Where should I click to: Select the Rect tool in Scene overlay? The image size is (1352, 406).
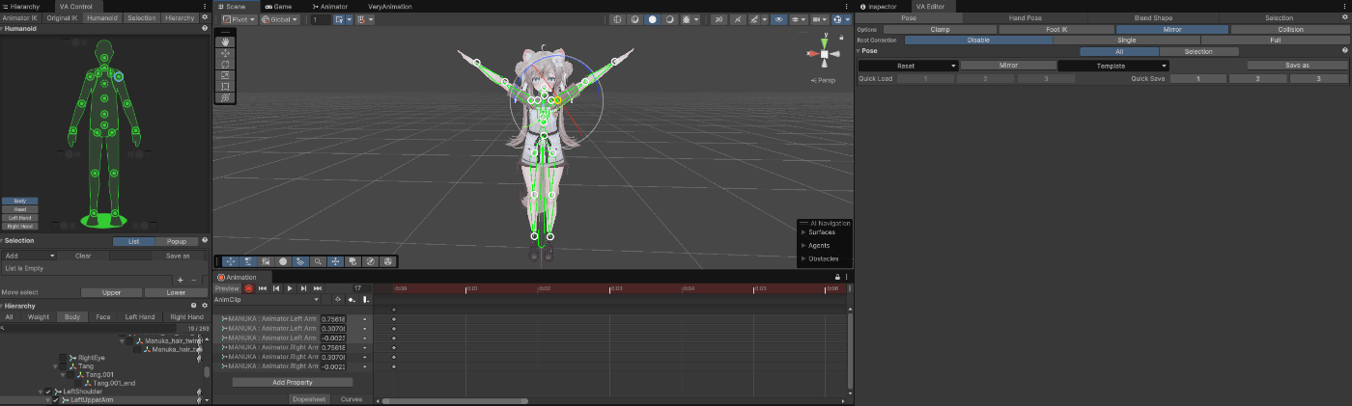click(225, 87)
